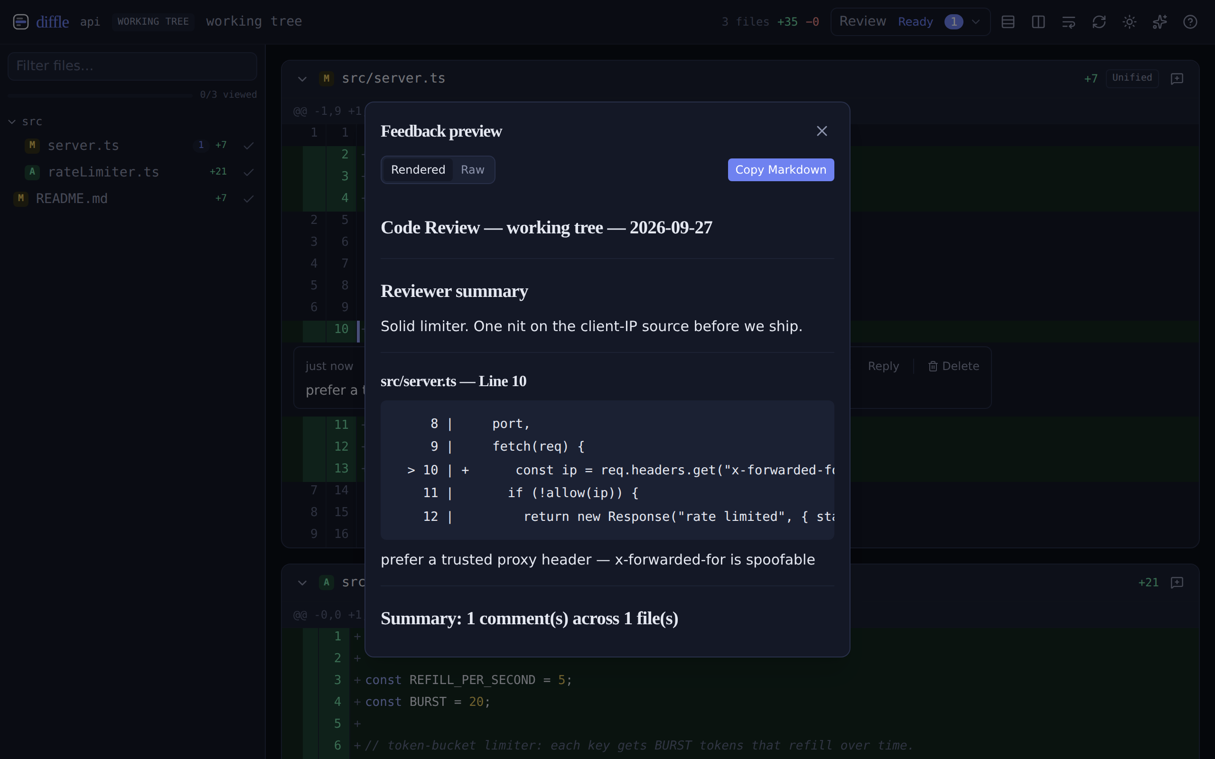Collapse the src folder in file tree
This screenshot has width=1215, height=759.
coord(12,121)
